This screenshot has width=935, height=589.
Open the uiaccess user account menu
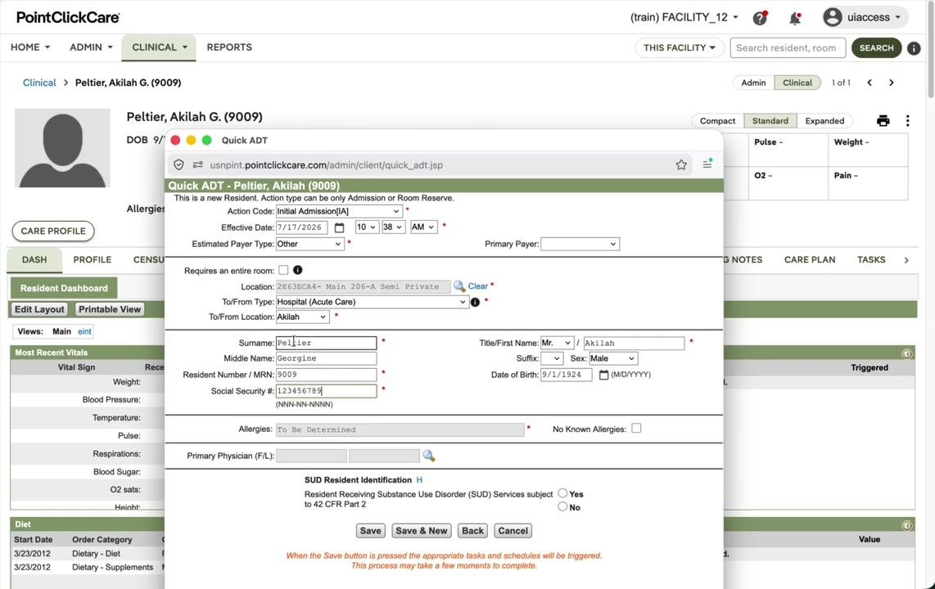click(x=865, y=17)
